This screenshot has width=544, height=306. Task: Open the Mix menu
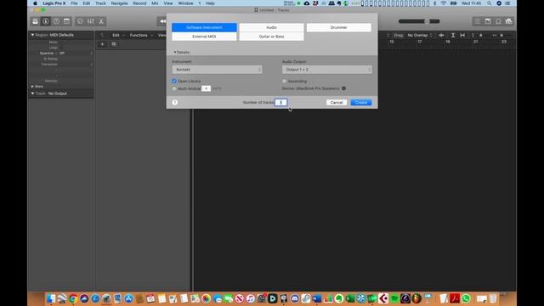(x=155, y=3)
